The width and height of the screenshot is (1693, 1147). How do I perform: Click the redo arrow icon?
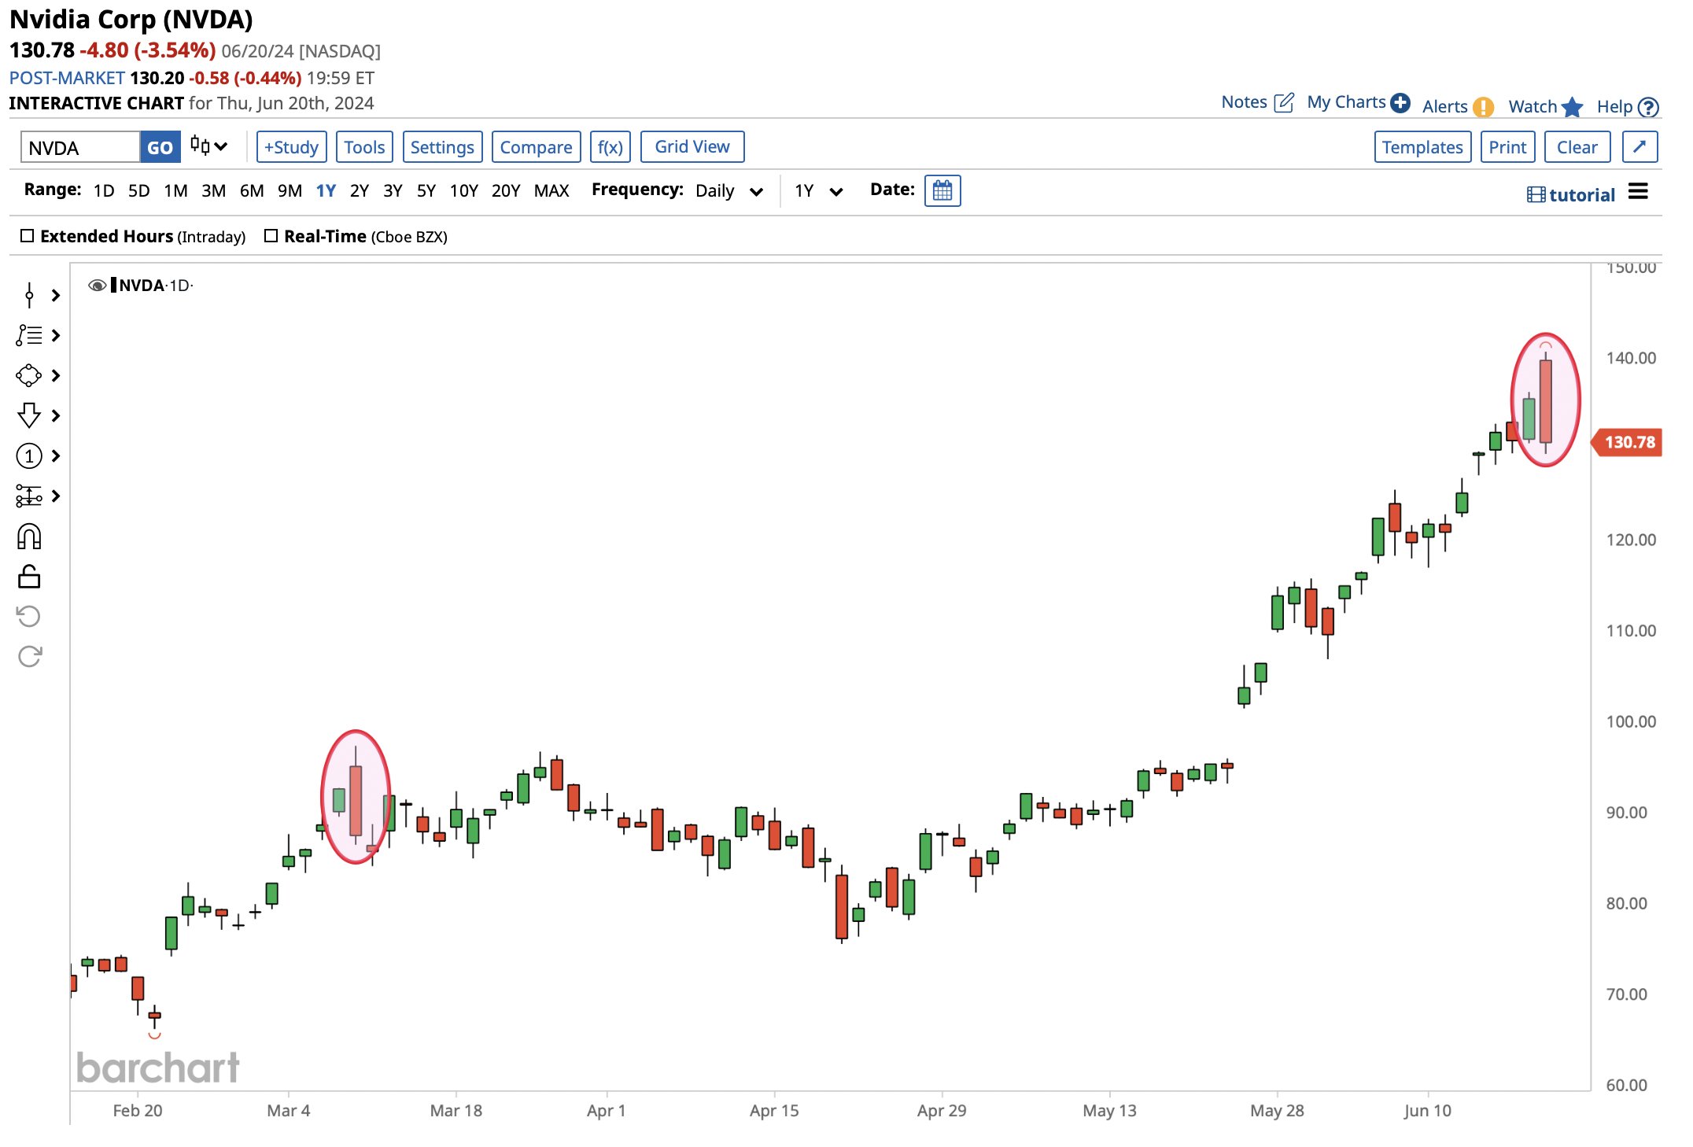[29, 656]
